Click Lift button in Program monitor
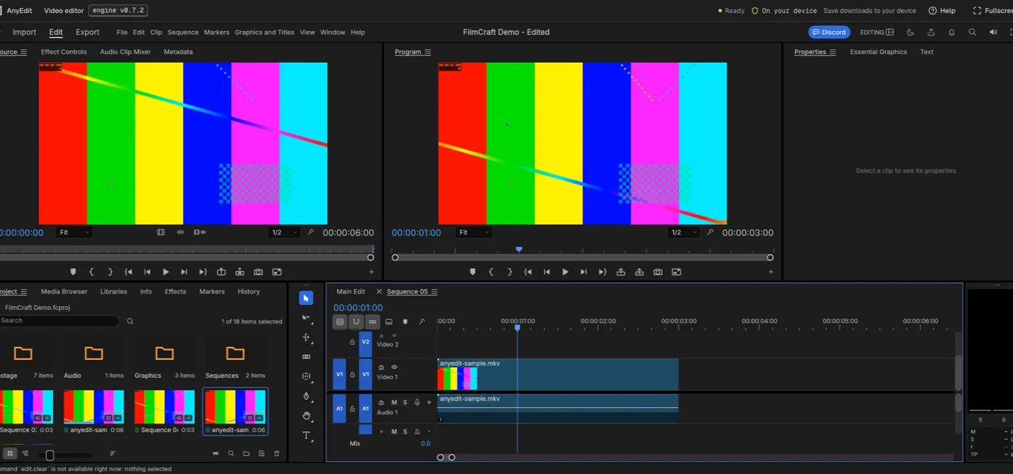1013x474 pixels. pyautogui.click(x=621, y=272)
